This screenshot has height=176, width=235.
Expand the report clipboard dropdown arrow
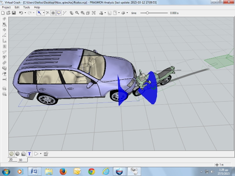coord(119,13)
